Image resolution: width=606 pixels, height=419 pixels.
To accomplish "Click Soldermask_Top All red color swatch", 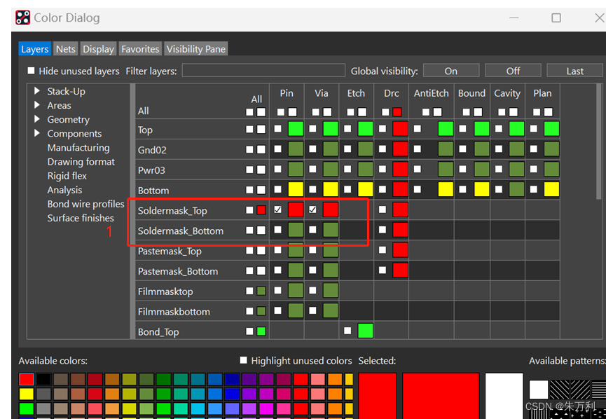I will (x=261, y=210).
